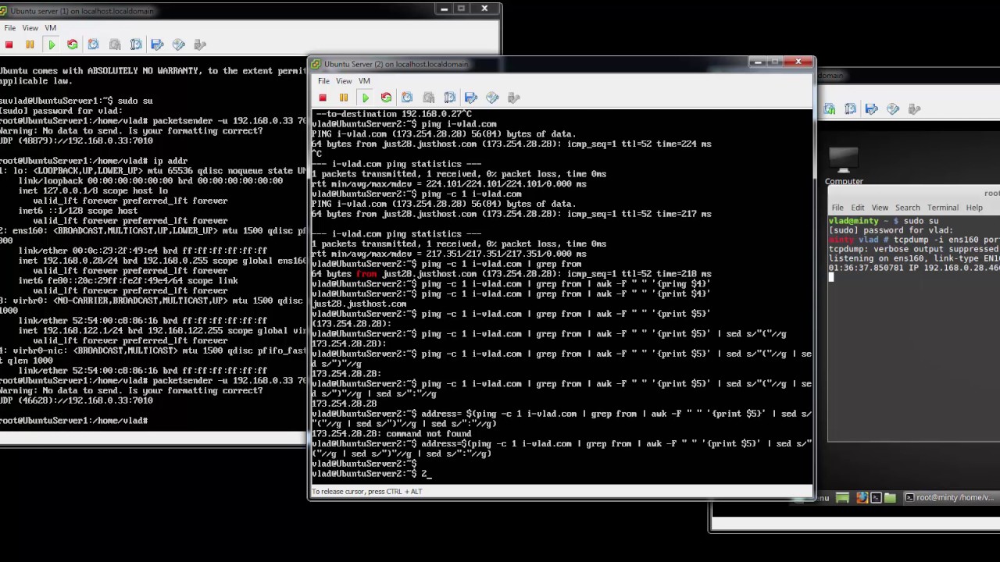Click the 'ip addr' command line in server (1)
The height and width of the screenshot is (562, 1000).
(94, 161)
